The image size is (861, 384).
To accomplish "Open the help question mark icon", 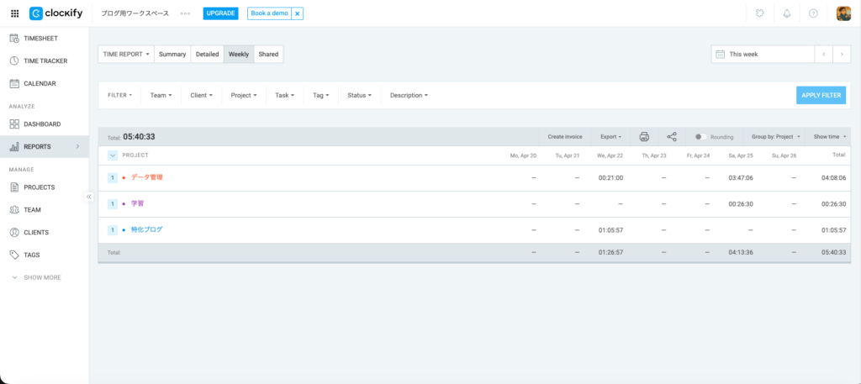I will pos(813,13).
